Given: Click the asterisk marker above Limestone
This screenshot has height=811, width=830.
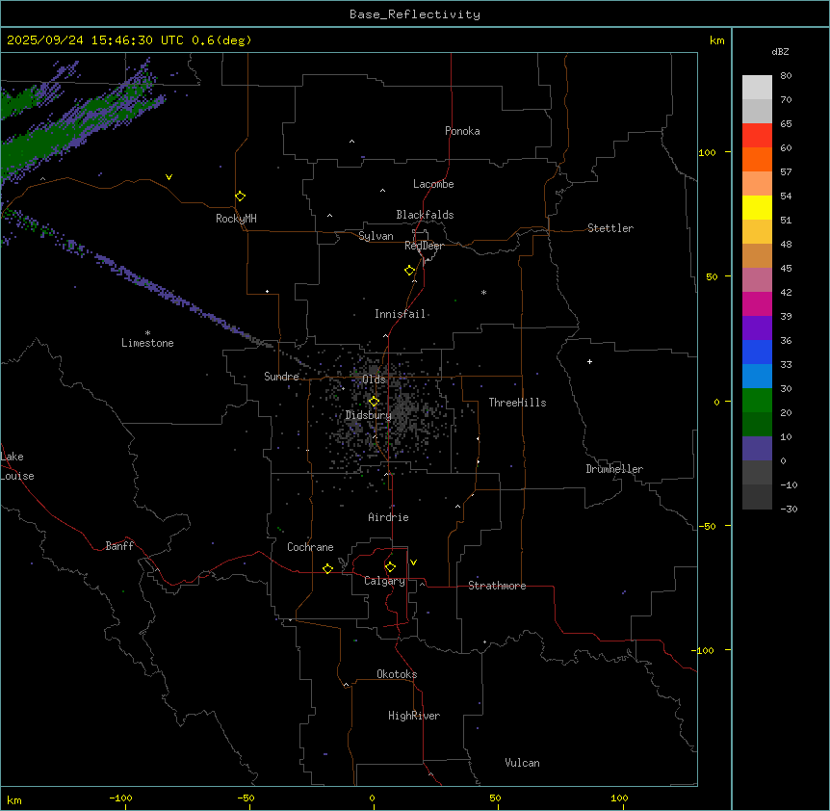Looking at the screenshot, I should (147, 332).
